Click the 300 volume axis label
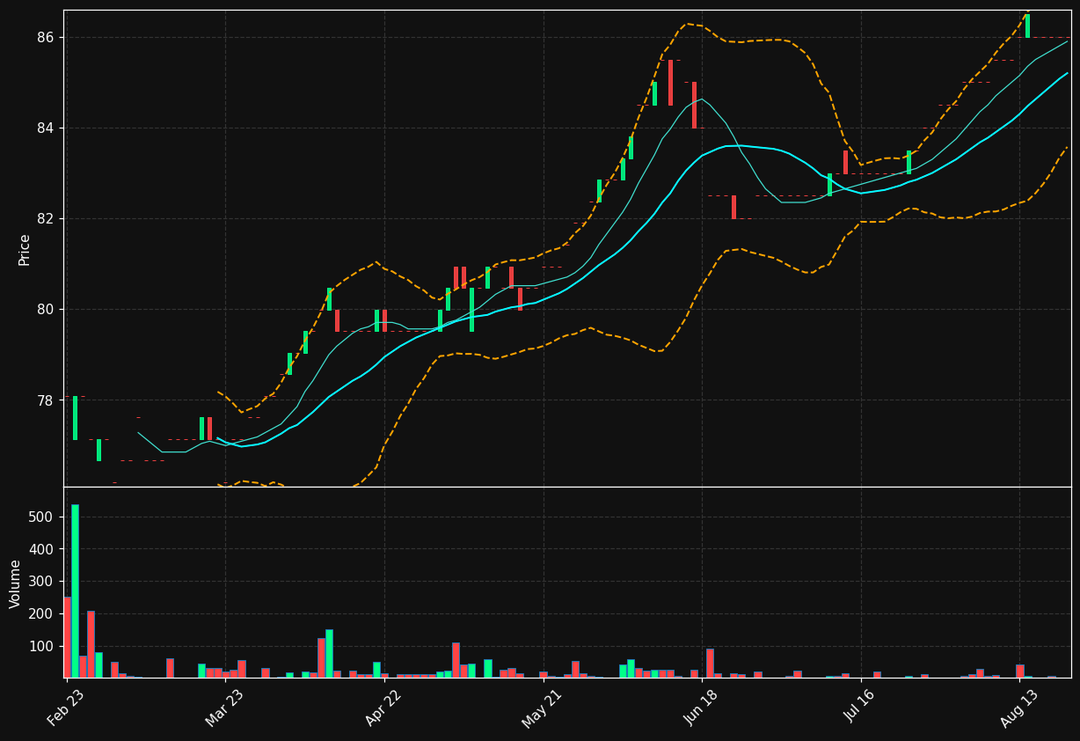Screen dimensions: 1080x741 tap(42, 581)
